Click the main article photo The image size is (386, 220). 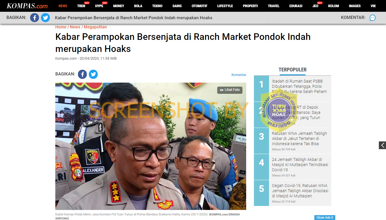pyautogui.click(x=151, y=146)
